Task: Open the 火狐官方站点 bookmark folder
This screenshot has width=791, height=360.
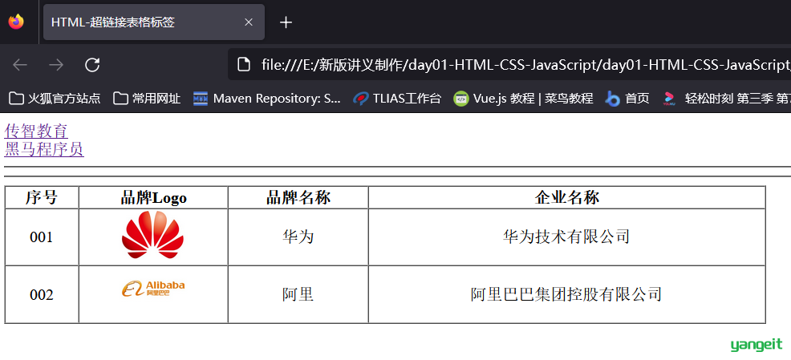Action: click(x=55, y=99)
